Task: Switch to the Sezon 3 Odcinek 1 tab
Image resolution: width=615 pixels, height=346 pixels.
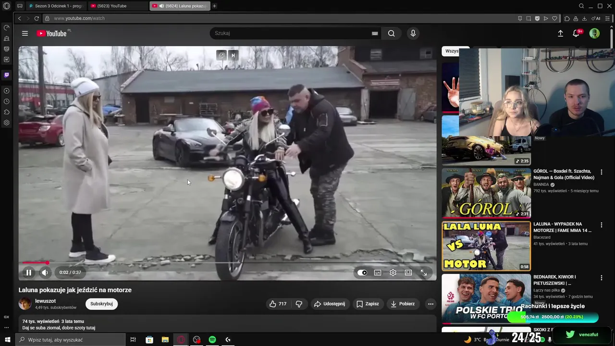Action: coord(55,6)
